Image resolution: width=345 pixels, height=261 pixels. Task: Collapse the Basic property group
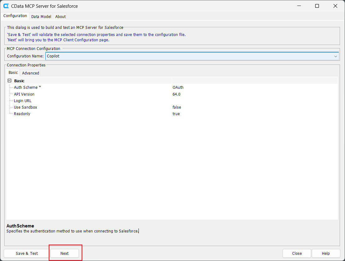(10, 81)
